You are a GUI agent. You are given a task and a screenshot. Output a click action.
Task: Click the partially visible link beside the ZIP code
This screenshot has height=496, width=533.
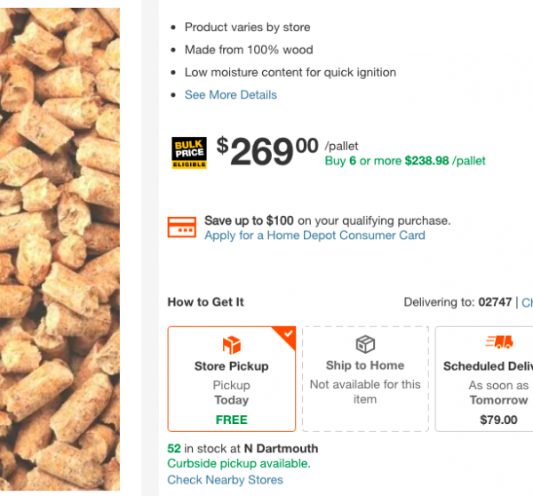click(527, 302)
